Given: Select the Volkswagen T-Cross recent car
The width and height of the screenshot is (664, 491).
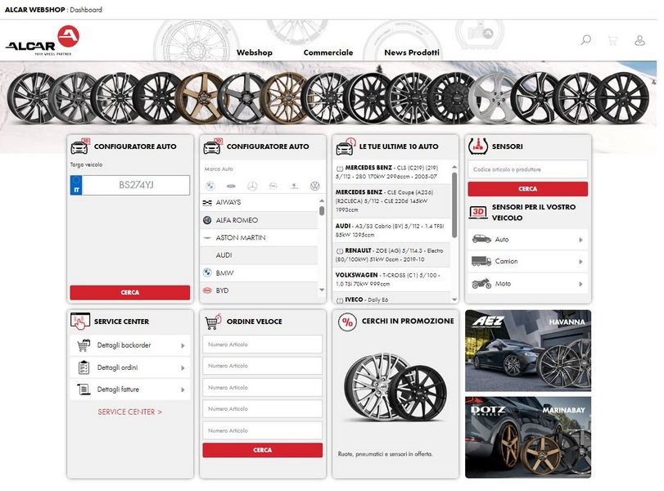Looking at the screenshot, I should [391, 279].
